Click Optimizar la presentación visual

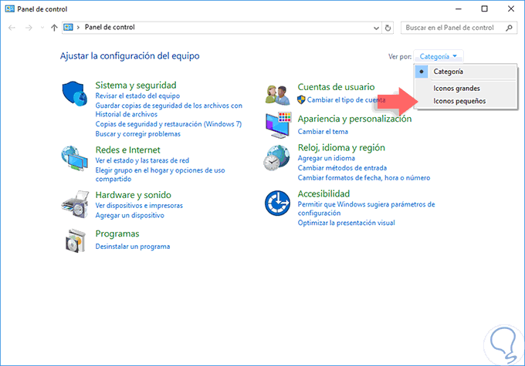click(346, 223)
